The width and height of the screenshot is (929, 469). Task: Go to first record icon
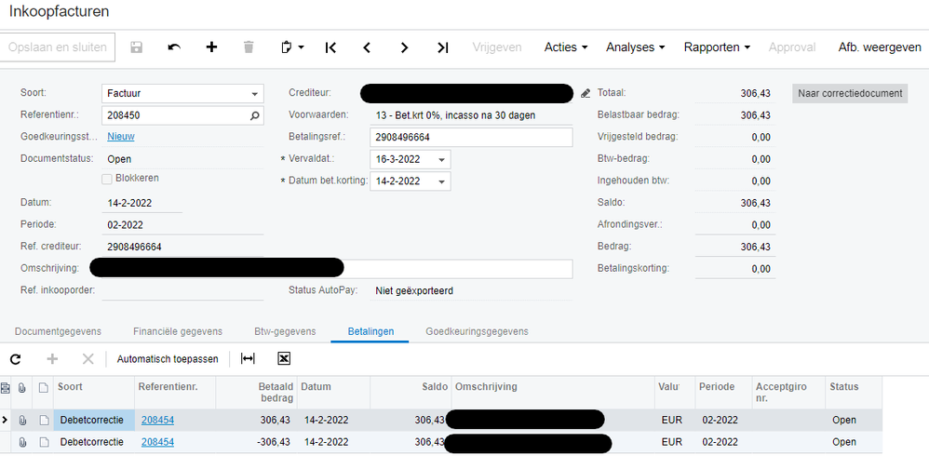point(330,47)
